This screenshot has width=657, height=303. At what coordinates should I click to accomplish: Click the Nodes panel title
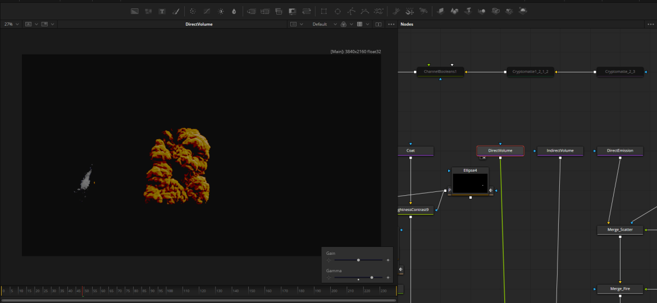407,25
